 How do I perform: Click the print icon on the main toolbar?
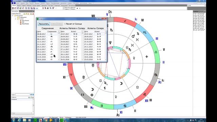coord(48,8)
